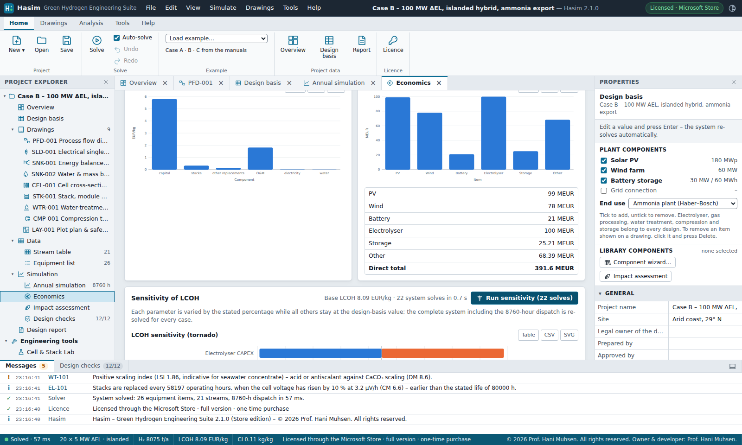Click the Impact assessment library button
742x445 pixels.
tap(636, 276)
